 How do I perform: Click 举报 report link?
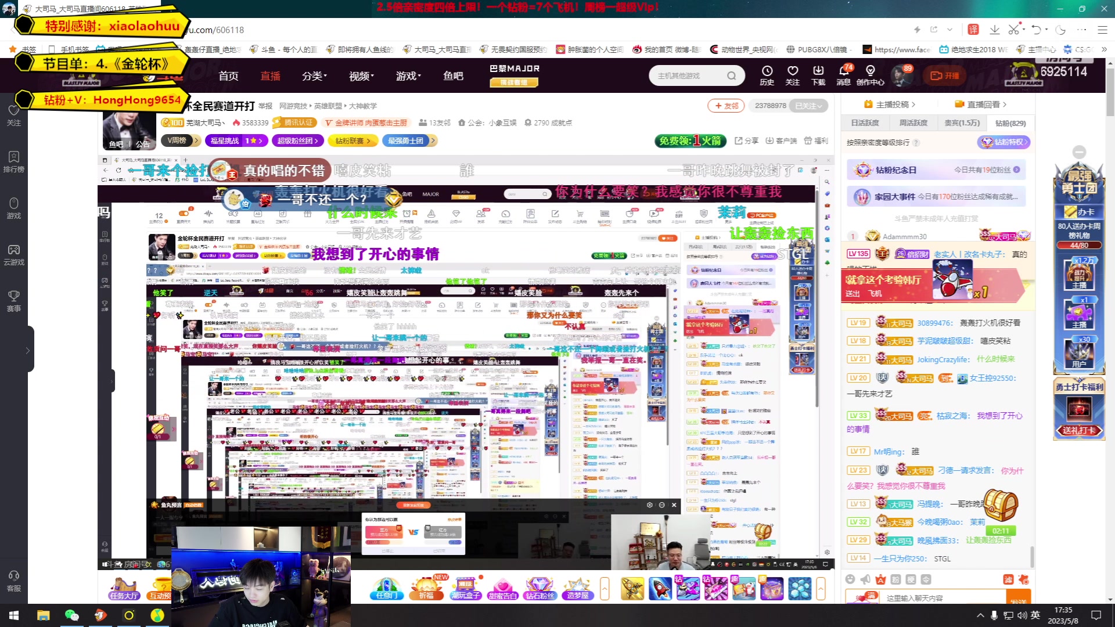coord(265,106)
